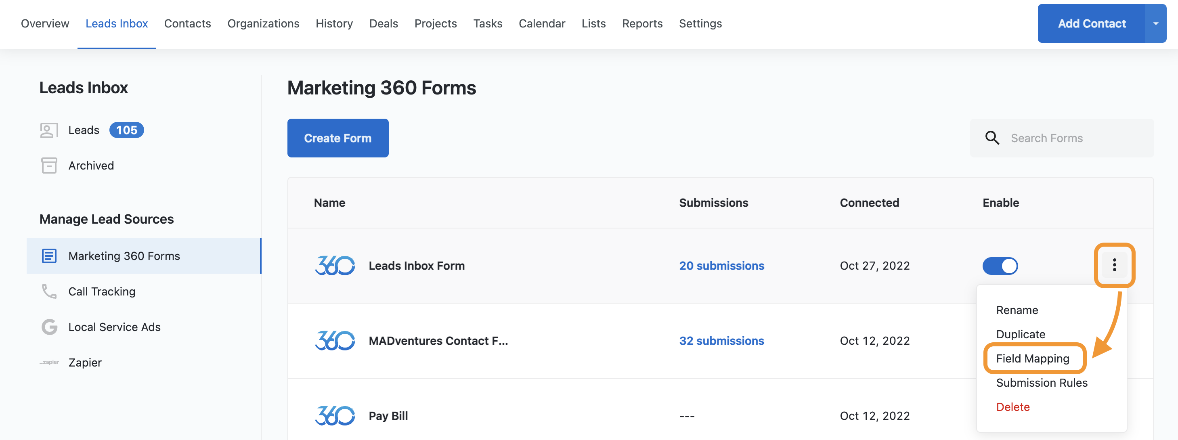This screenshot has height=440, width=1178.
Task: Click the Call Tracking phone icon
Action: tap(49, 291)
